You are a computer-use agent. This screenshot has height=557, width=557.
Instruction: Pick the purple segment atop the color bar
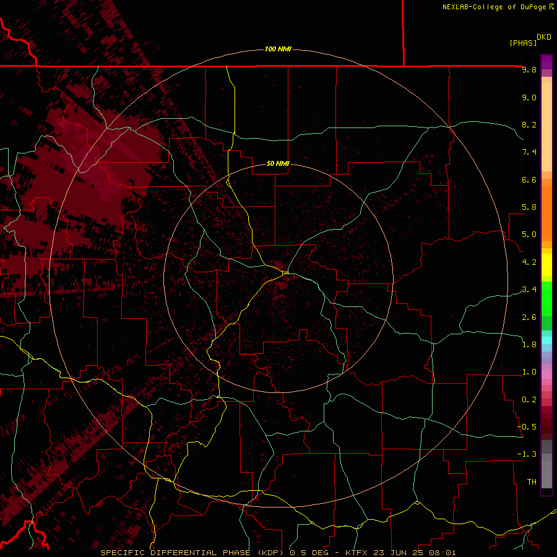(546, 62)
